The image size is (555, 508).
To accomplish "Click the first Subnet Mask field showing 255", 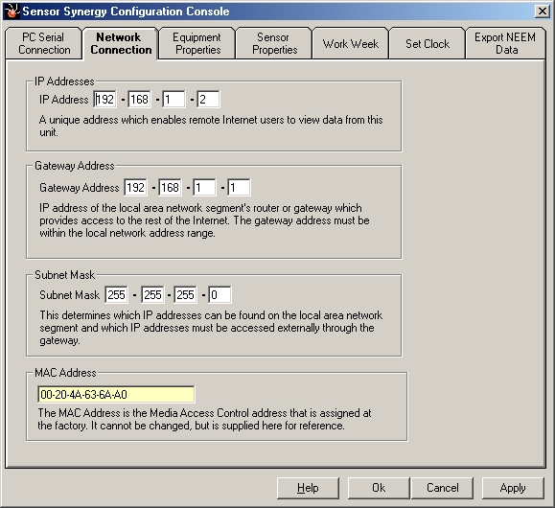I will (x=116, y=294).
